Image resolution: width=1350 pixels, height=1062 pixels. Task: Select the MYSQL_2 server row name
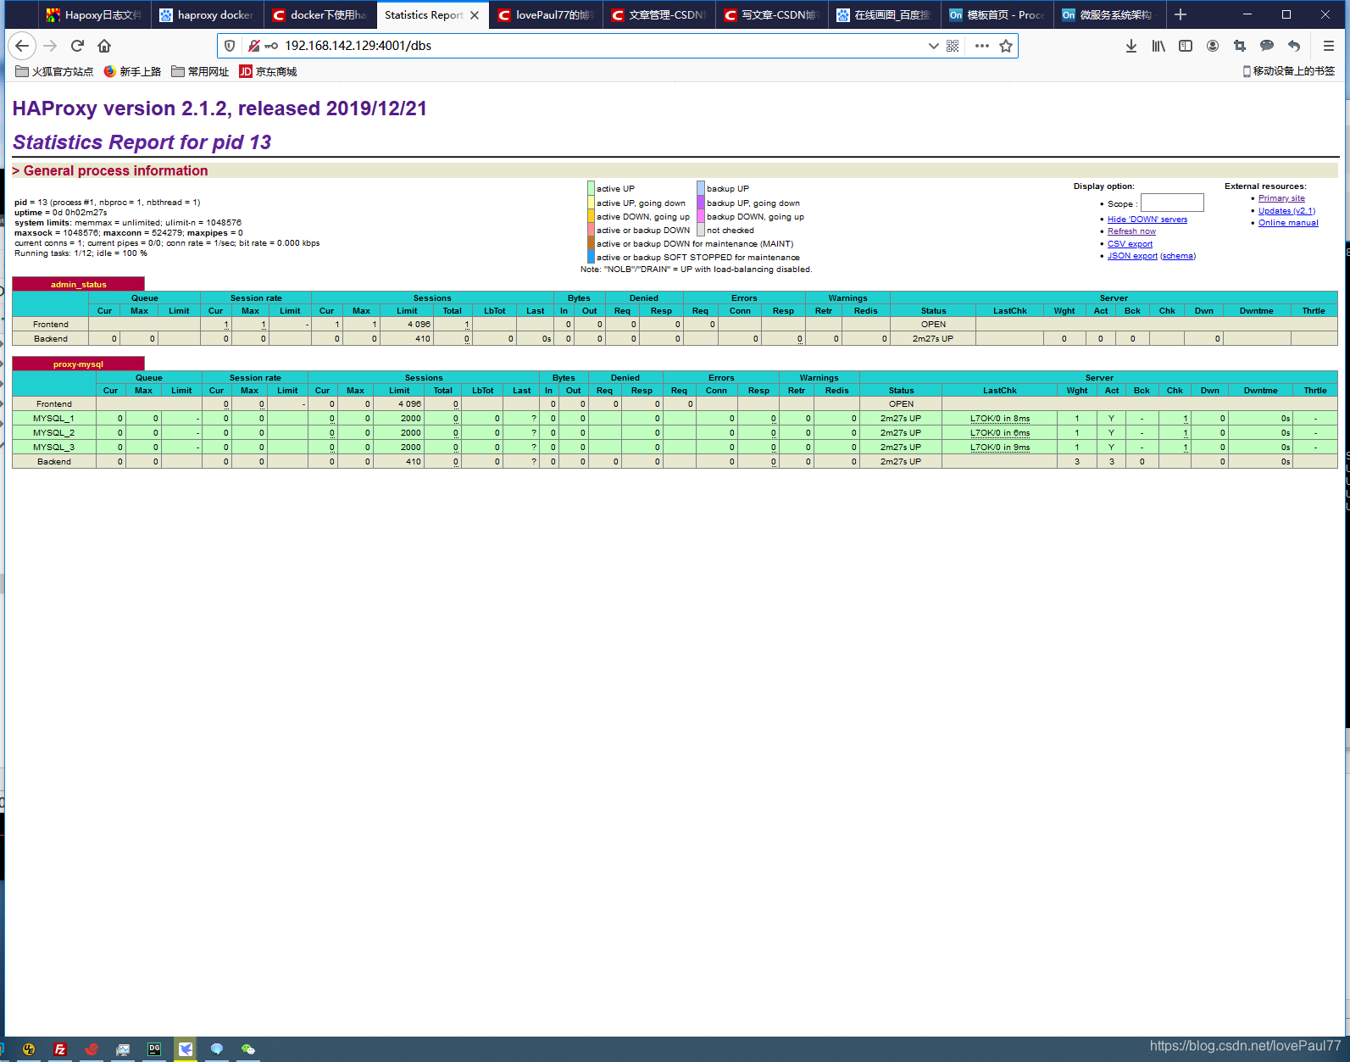53,433
